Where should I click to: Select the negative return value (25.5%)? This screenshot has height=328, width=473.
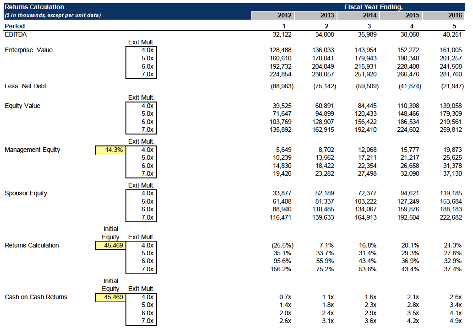pos(283,245)
